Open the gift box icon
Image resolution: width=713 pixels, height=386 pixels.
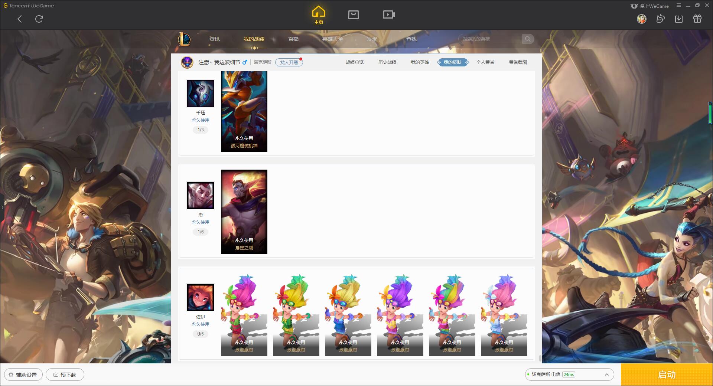697,19
